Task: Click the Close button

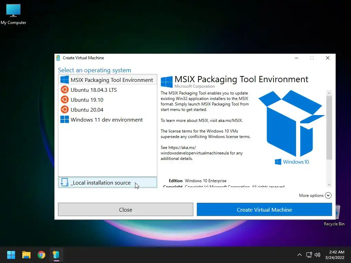Action: coord(125,210)
